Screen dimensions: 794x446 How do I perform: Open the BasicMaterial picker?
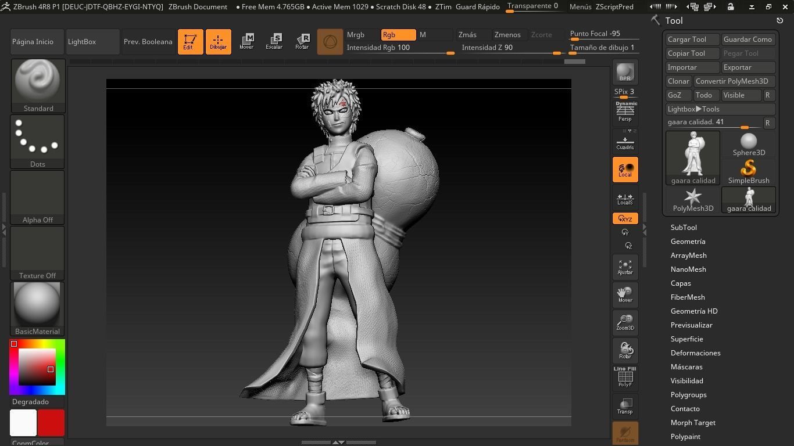(37, 308)
